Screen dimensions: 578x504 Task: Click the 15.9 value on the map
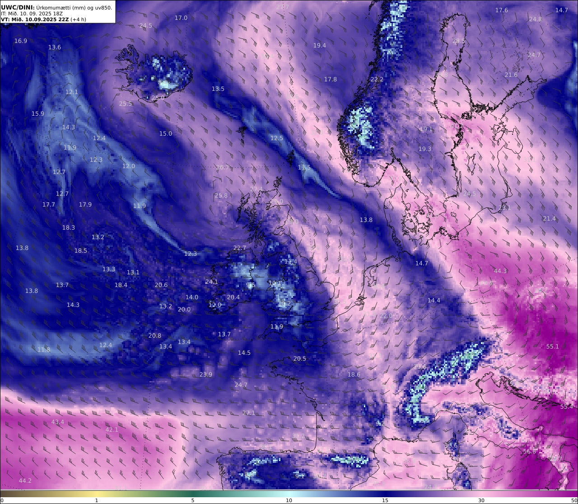[x=38, y=114]
